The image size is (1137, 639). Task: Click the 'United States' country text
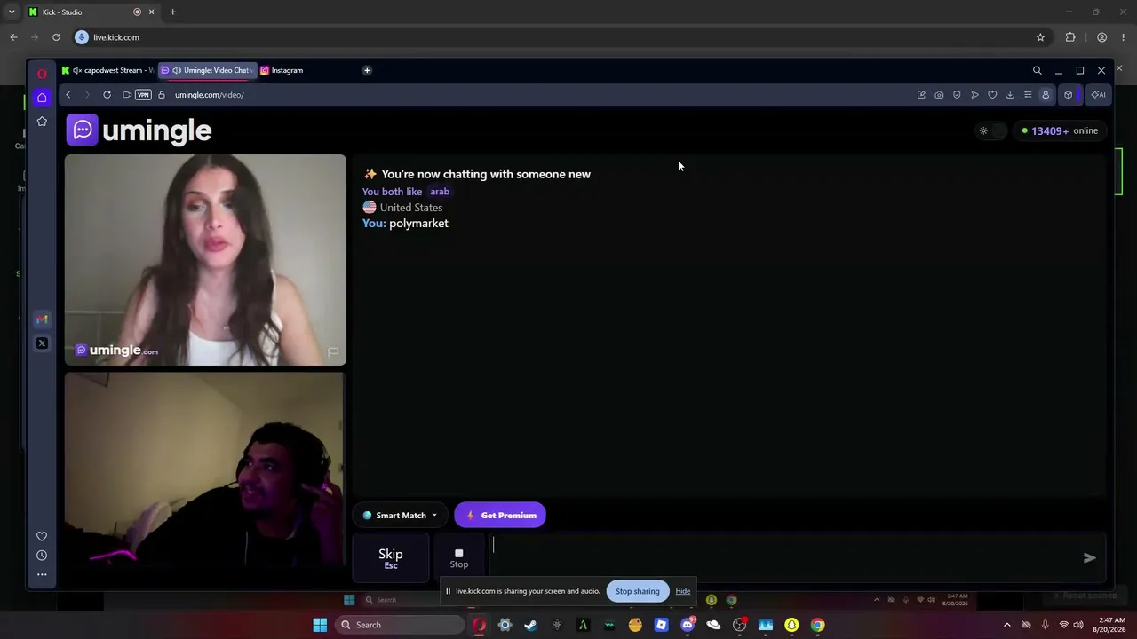click(x=411, y=208)
